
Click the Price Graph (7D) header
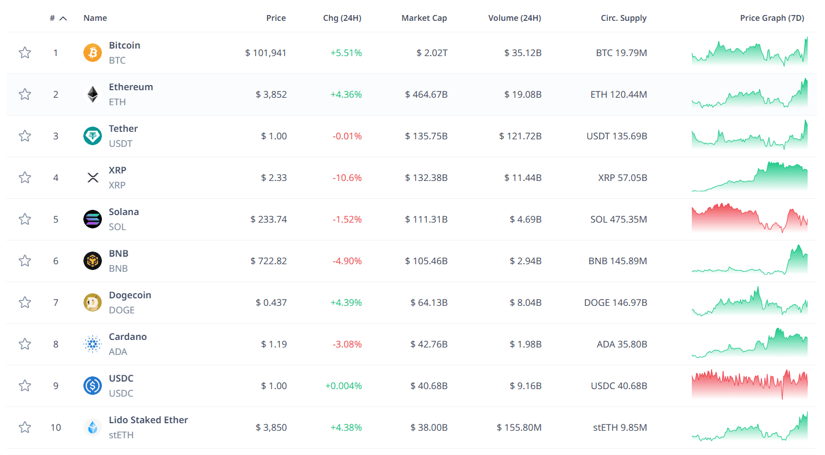(x=772, y=18)
